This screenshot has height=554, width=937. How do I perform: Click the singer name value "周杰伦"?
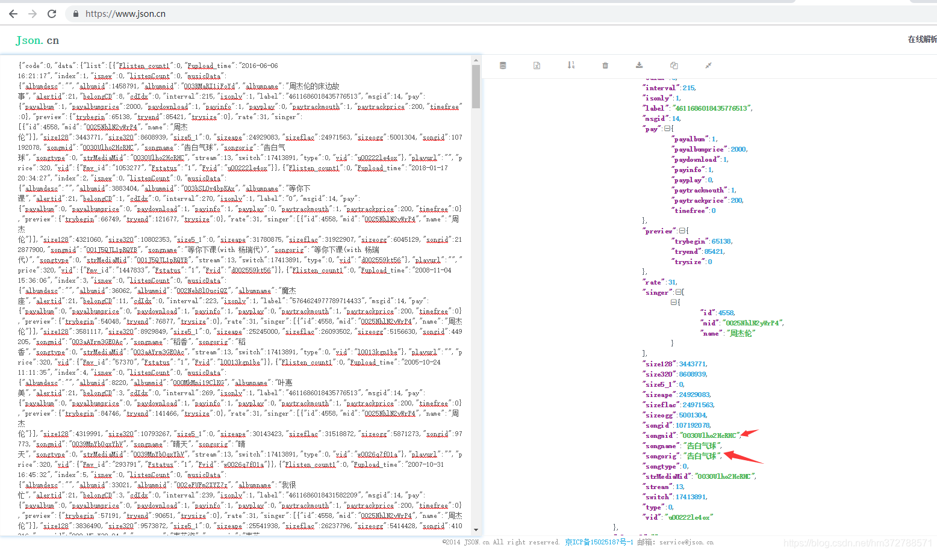coord(741,333)
